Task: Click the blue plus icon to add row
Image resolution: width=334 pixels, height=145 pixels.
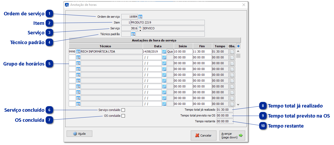Action: pos(238,46)
